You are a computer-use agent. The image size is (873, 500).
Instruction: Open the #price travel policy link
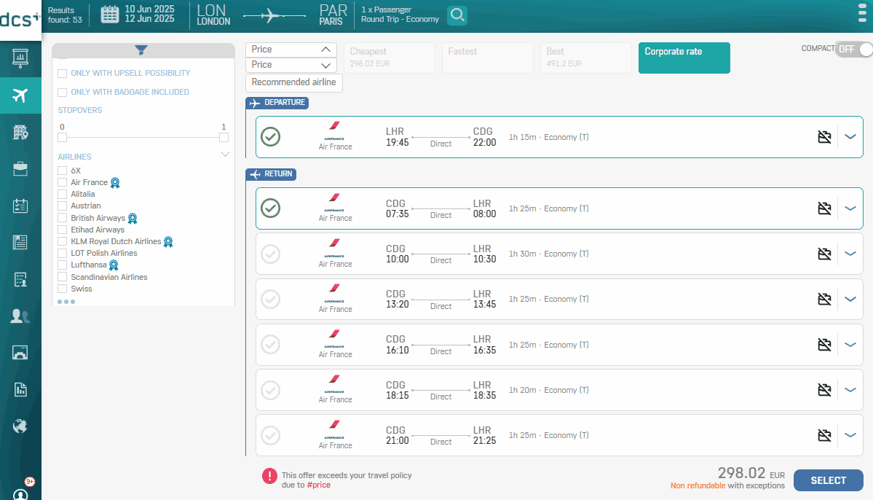[318, 484]
